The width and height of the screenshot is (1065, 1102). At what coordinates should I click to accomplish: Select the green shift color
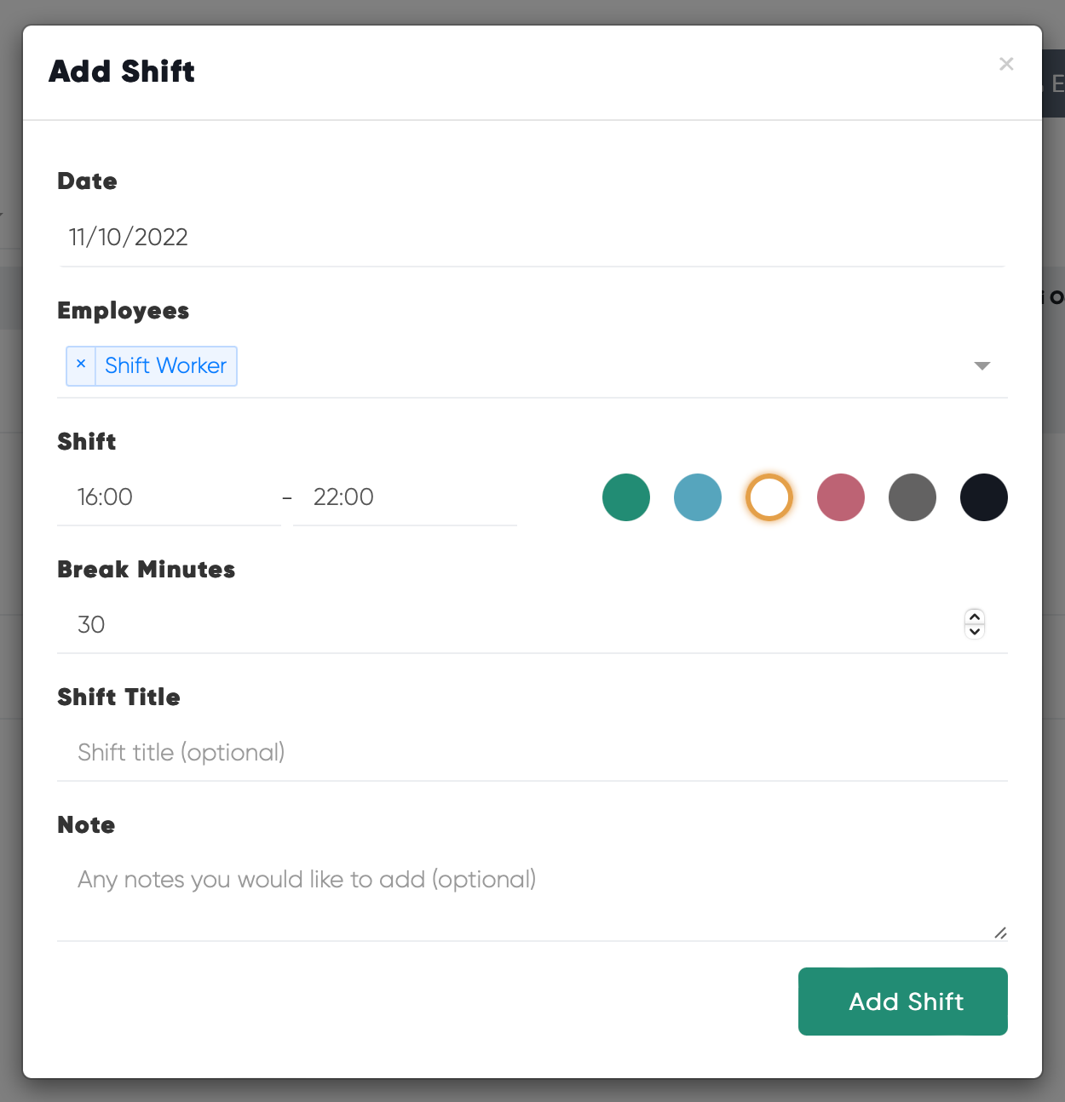(626, 497)
